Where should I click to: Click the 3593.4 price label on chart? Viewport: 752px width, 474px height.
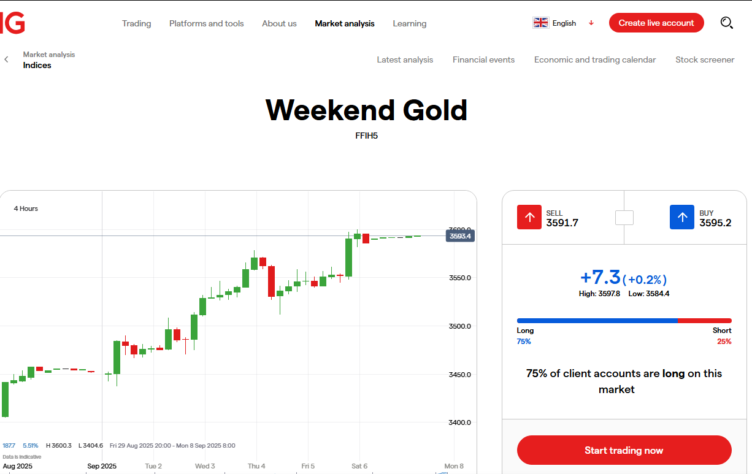pos(460,236)
